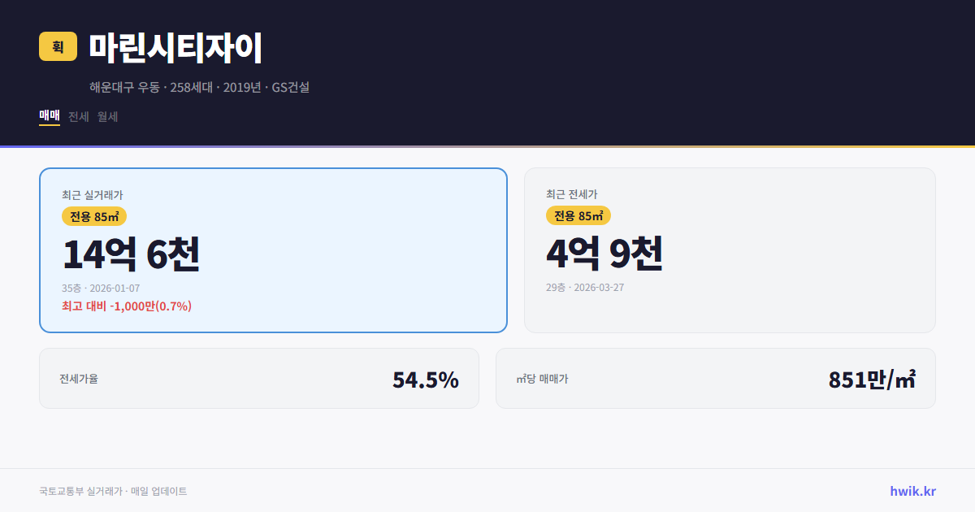This screenshot has width=975, height=512.
Task: Select the GS건설 builder text
Action: pos(292,87)
